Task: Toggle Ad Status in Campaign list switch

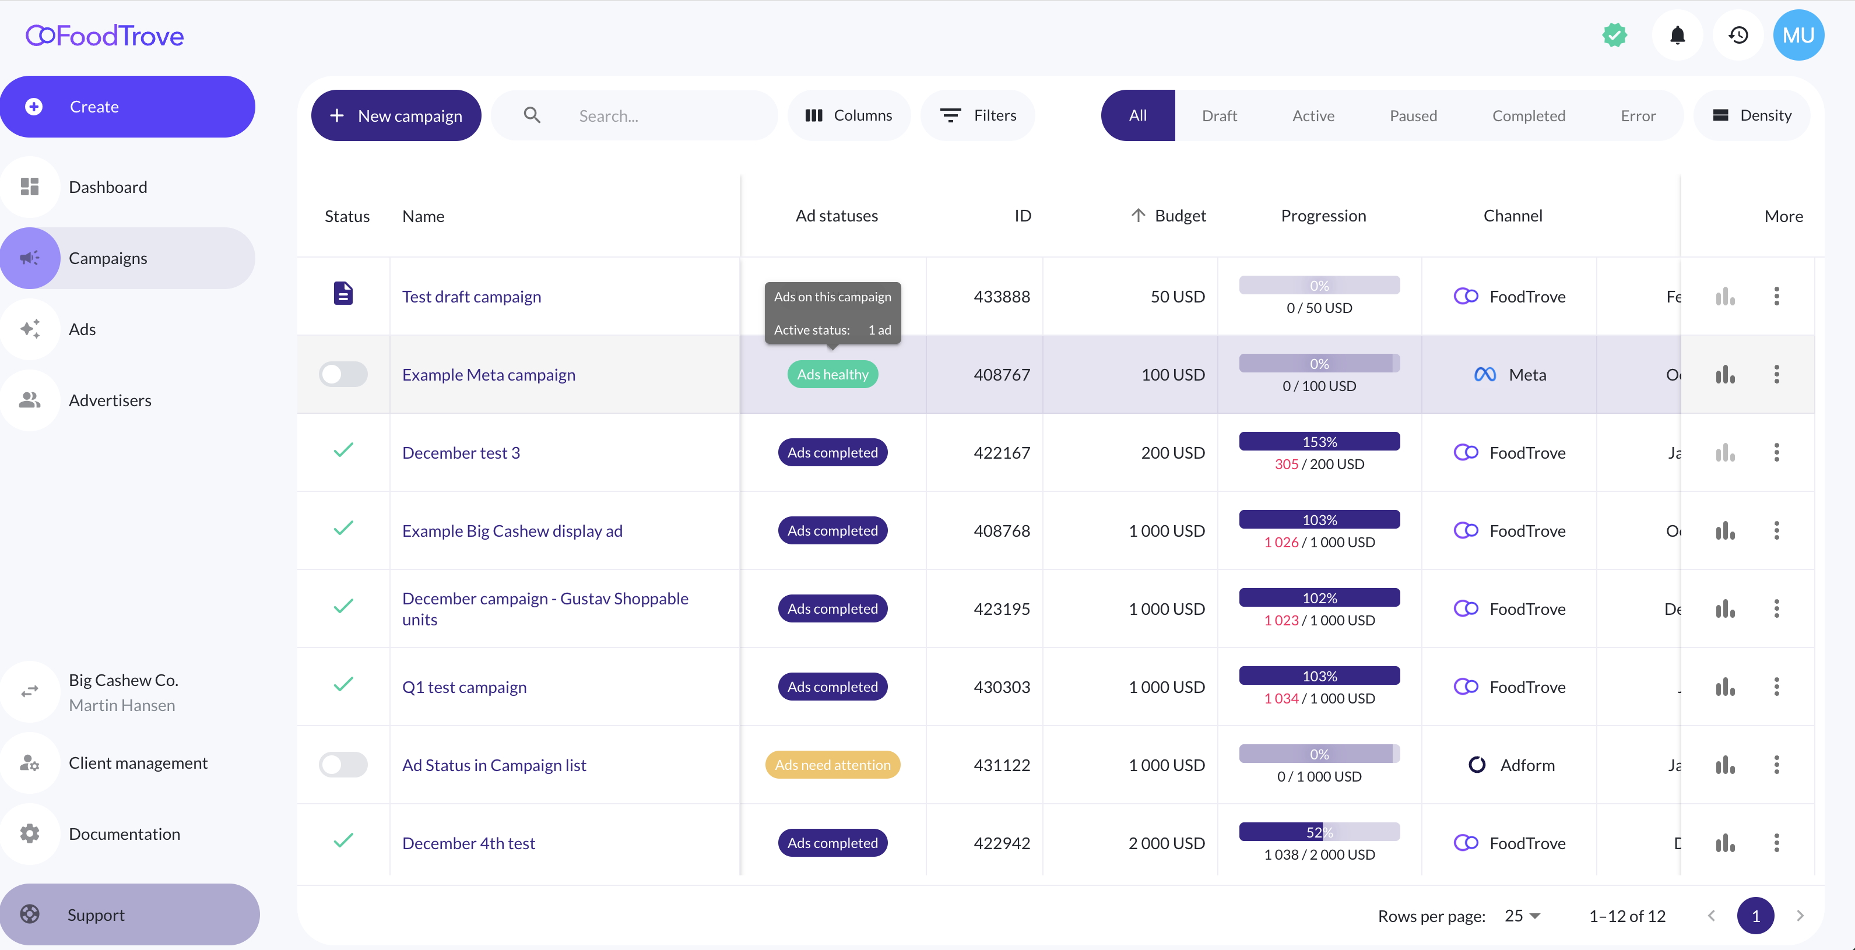Action: tap(343, 764)
